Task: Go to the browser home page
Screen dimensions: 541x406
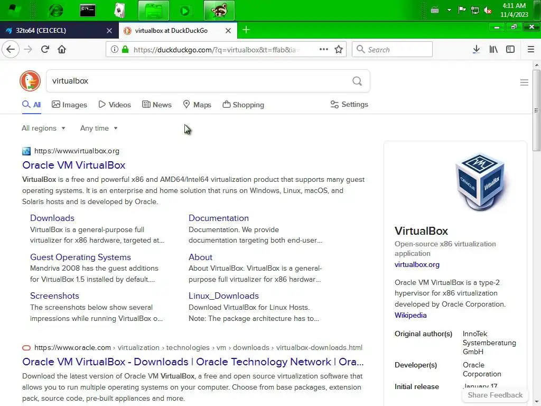Action: [x=62, y=49]
